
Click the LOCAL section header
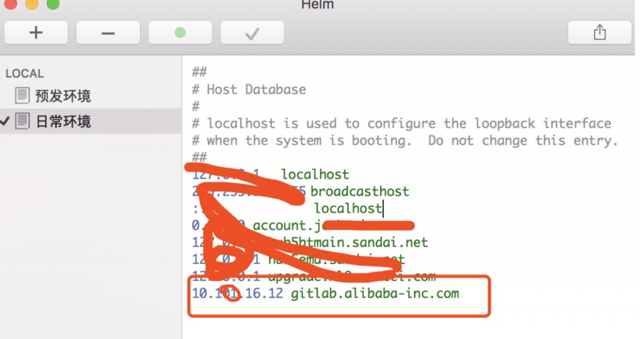[24, 74]
